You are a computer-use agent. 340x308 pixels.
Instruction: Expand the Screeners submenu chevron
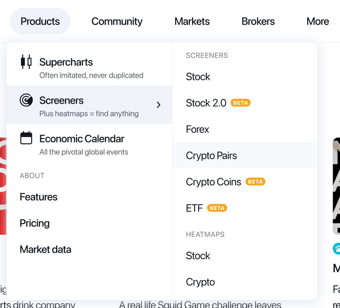point(159,105)
